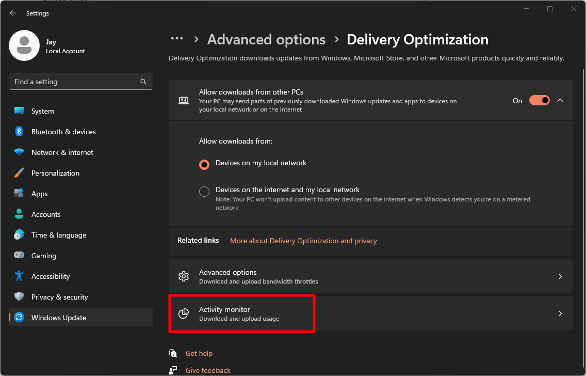The height and width of the screenshot is (376, 586).
Task: Click the Personalization paintbrush icon
Action: pos(19,173)
